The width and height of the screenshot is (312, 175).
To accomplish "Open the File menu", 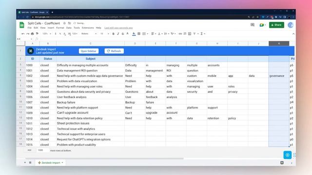I will pyautogui.click(x=29, y=28).
